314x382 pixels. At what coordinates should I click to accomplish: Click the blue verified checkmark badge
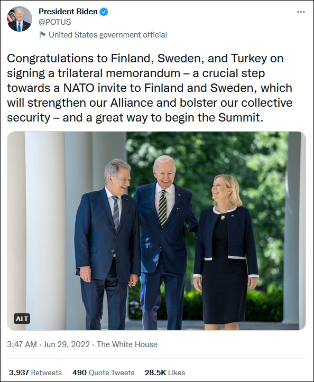point(104,12)
